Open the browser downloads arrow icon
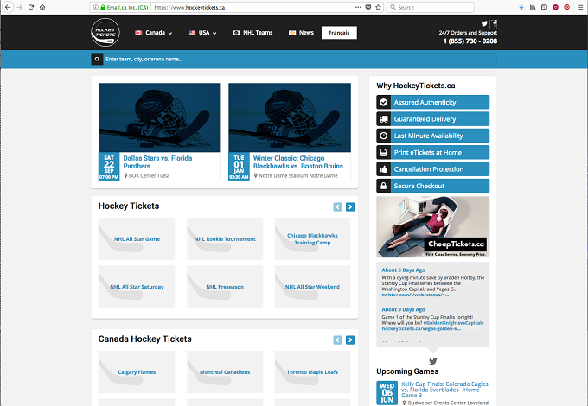The height and width of the screenshot is (406, 588). 521,7
